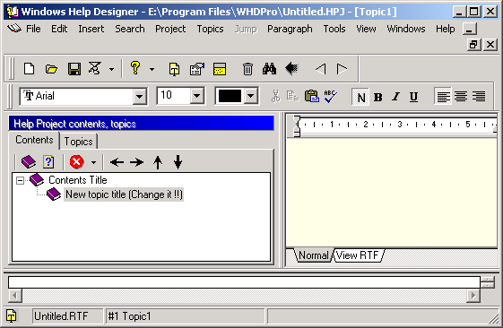Screen dimensions: 503x328
Task: Open a project with the folder icon
Action: (x=51, y=69)
